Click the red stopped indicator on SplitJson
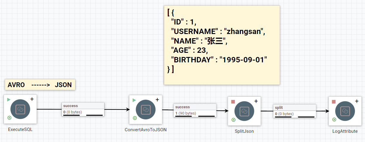Screen dimensions: 365x142 [x=233, y=102]
